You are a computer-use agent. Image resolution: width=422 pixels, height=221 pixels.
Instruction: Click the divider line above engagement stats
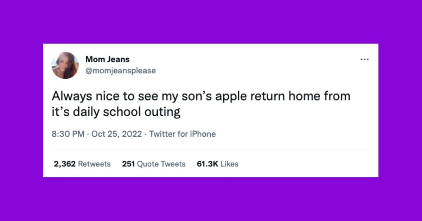(211, 149)
